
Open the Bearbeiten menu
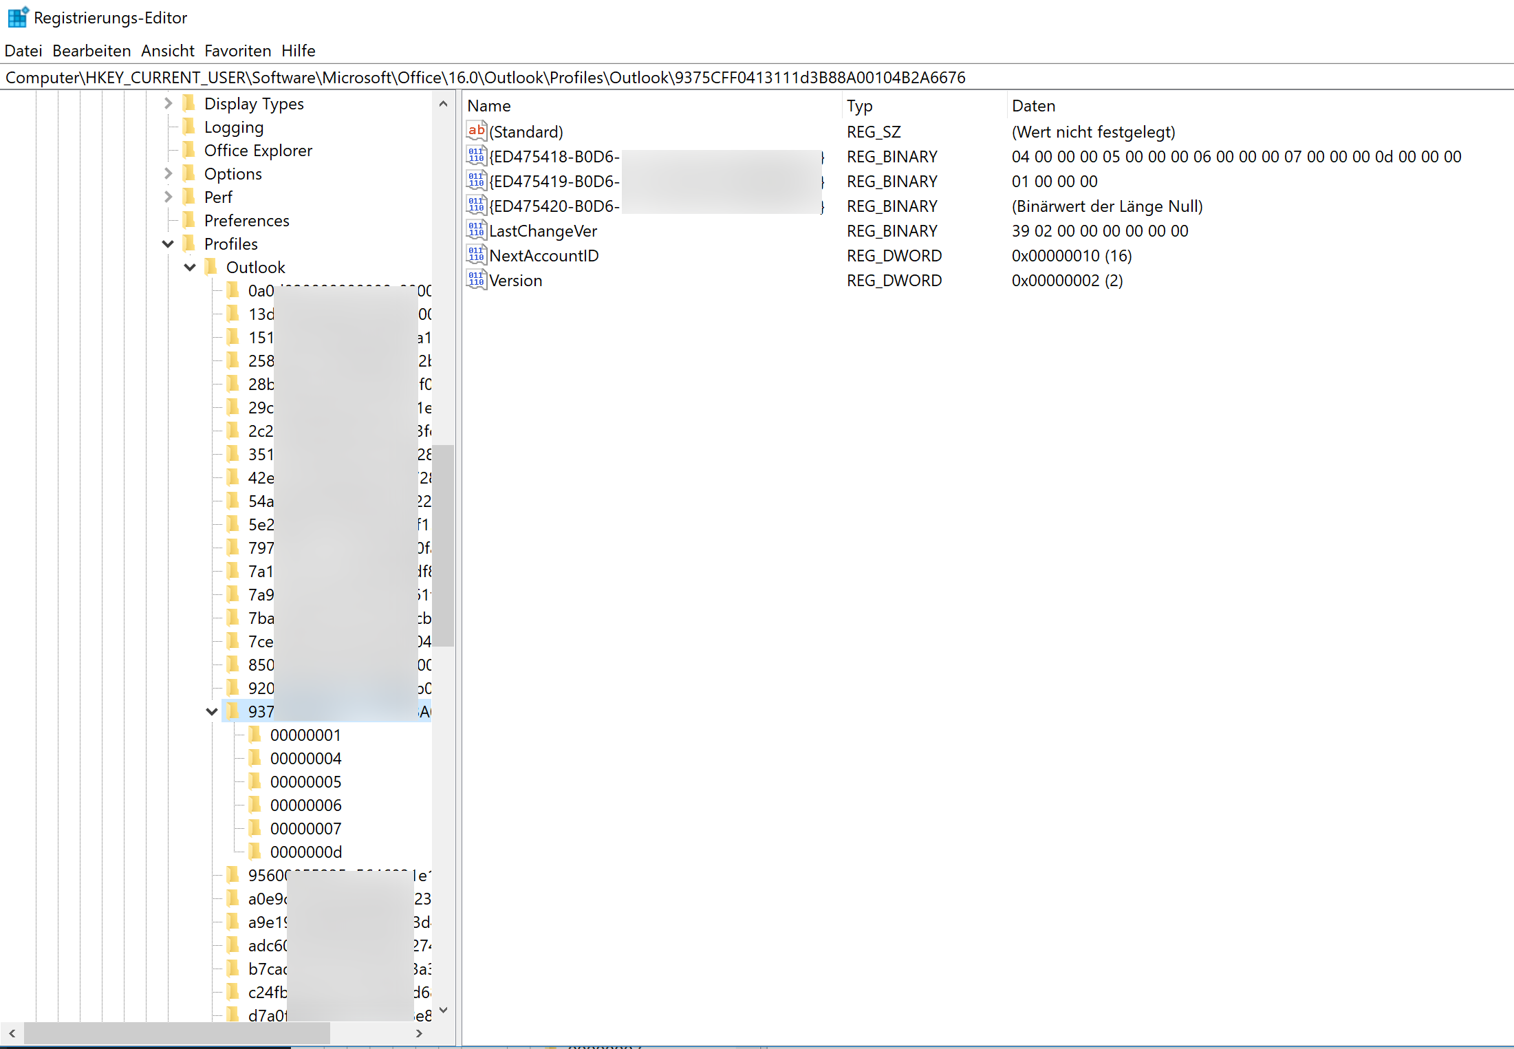coord(91,51)
